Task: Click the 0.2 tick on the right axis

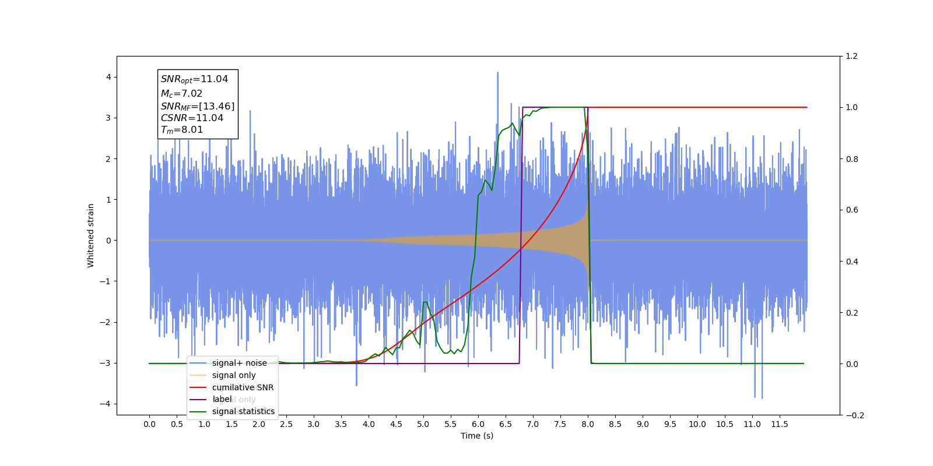Action: point(852,313)
